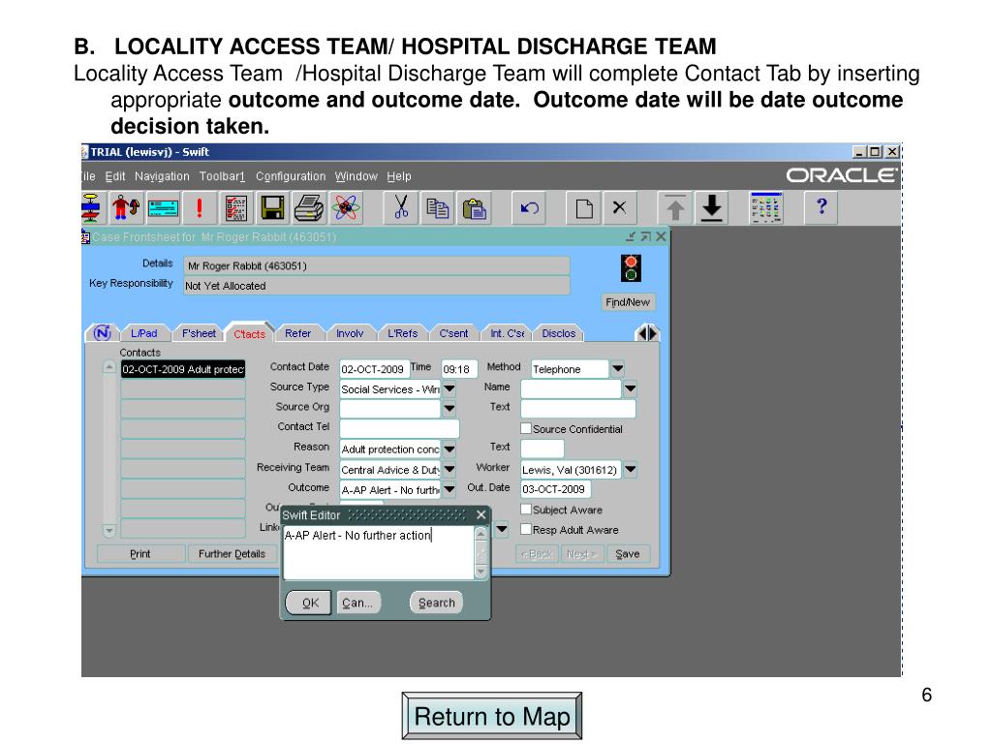Click the Copy toolbar icon
The image size is (992, 744).
[x=437, y=207]
